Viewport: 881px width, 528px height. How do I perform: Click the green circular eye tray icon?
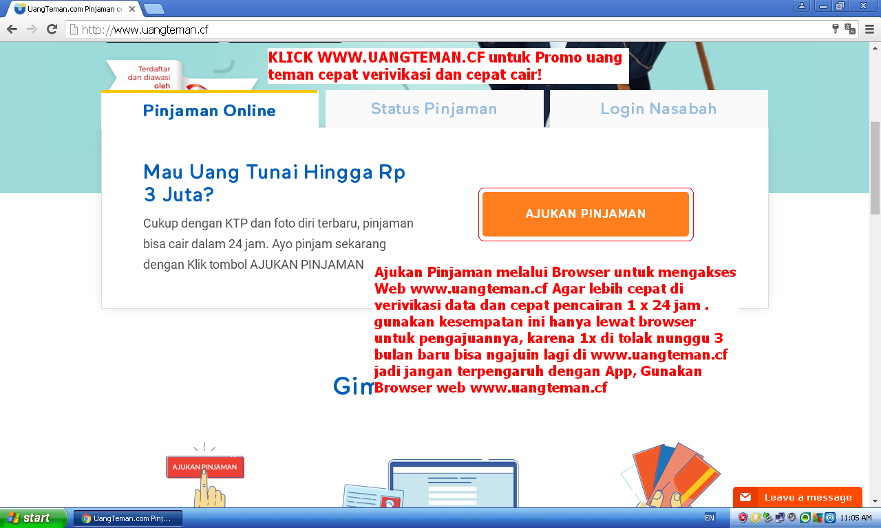click(805, 518)
